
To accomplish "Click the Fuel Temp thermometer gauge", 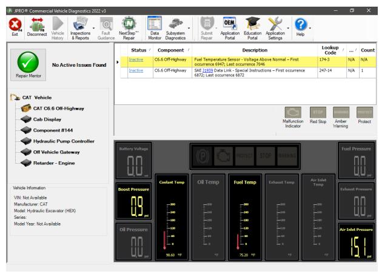I will [x=245, y=217].
